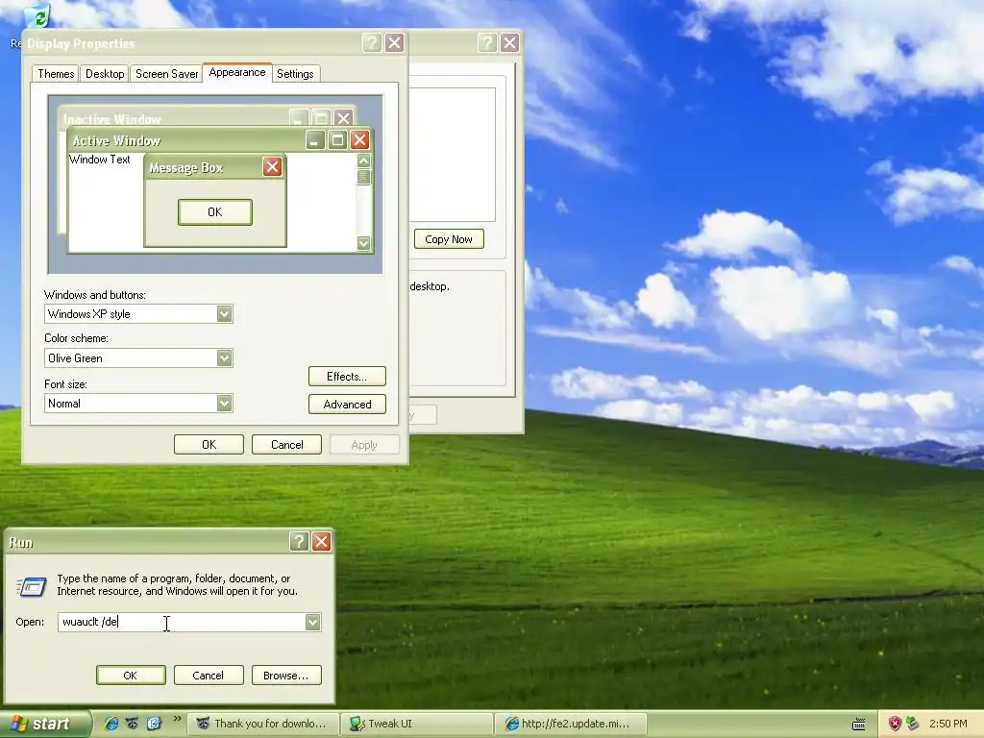Click the 'Olive Green' color scheme value
Screen dimensions: 984x738
click(75, 358)
